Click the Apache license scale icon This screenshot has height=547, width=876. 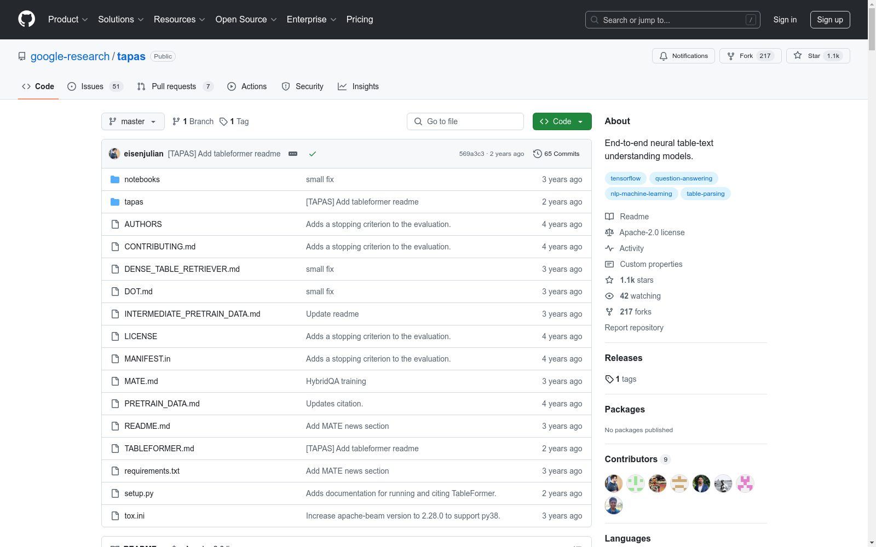click(x=609, y=232)
